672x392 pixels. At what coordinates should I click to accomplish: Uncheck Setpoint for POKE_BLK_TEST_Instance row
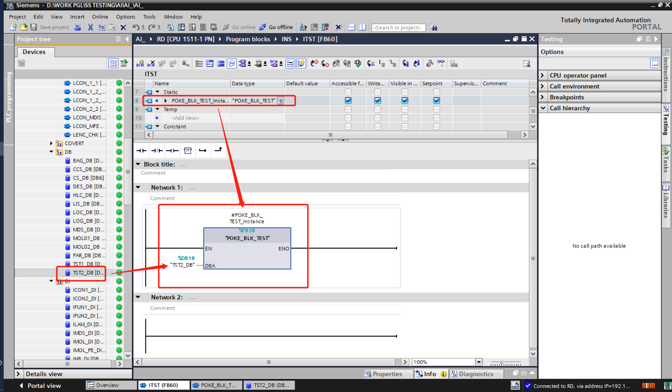coord(437,101)
